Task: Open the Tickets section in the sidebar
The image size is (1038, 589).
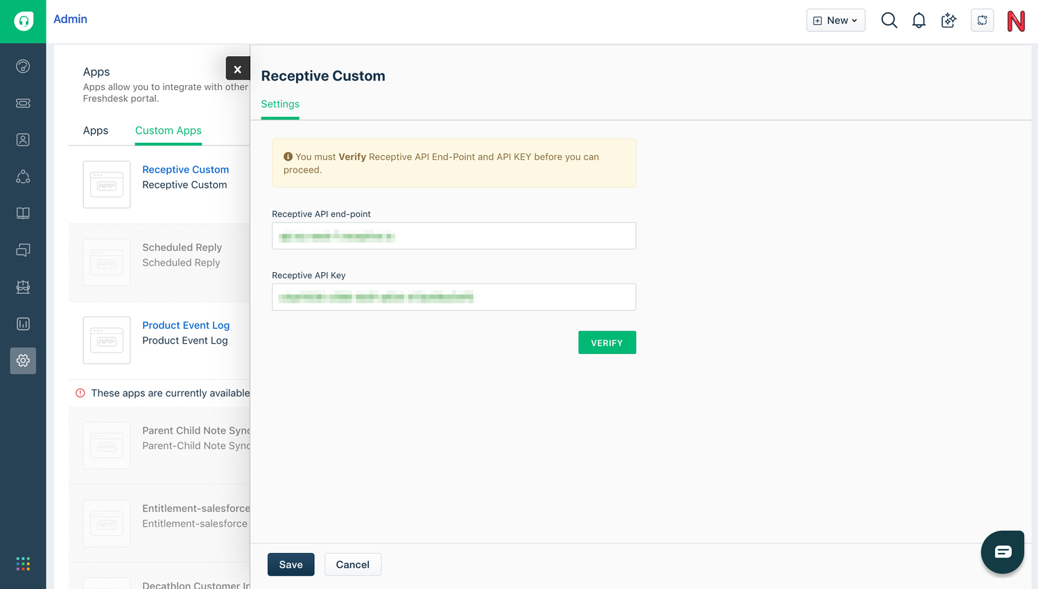Action: coord(23,103)
